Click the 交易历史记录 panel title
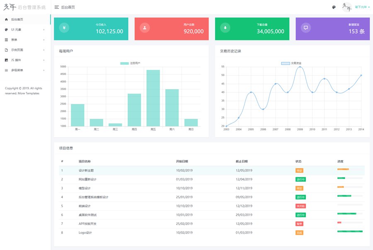The height and width of the screenshot is (250, 373). pyautogui.click(x=230, y=51)
